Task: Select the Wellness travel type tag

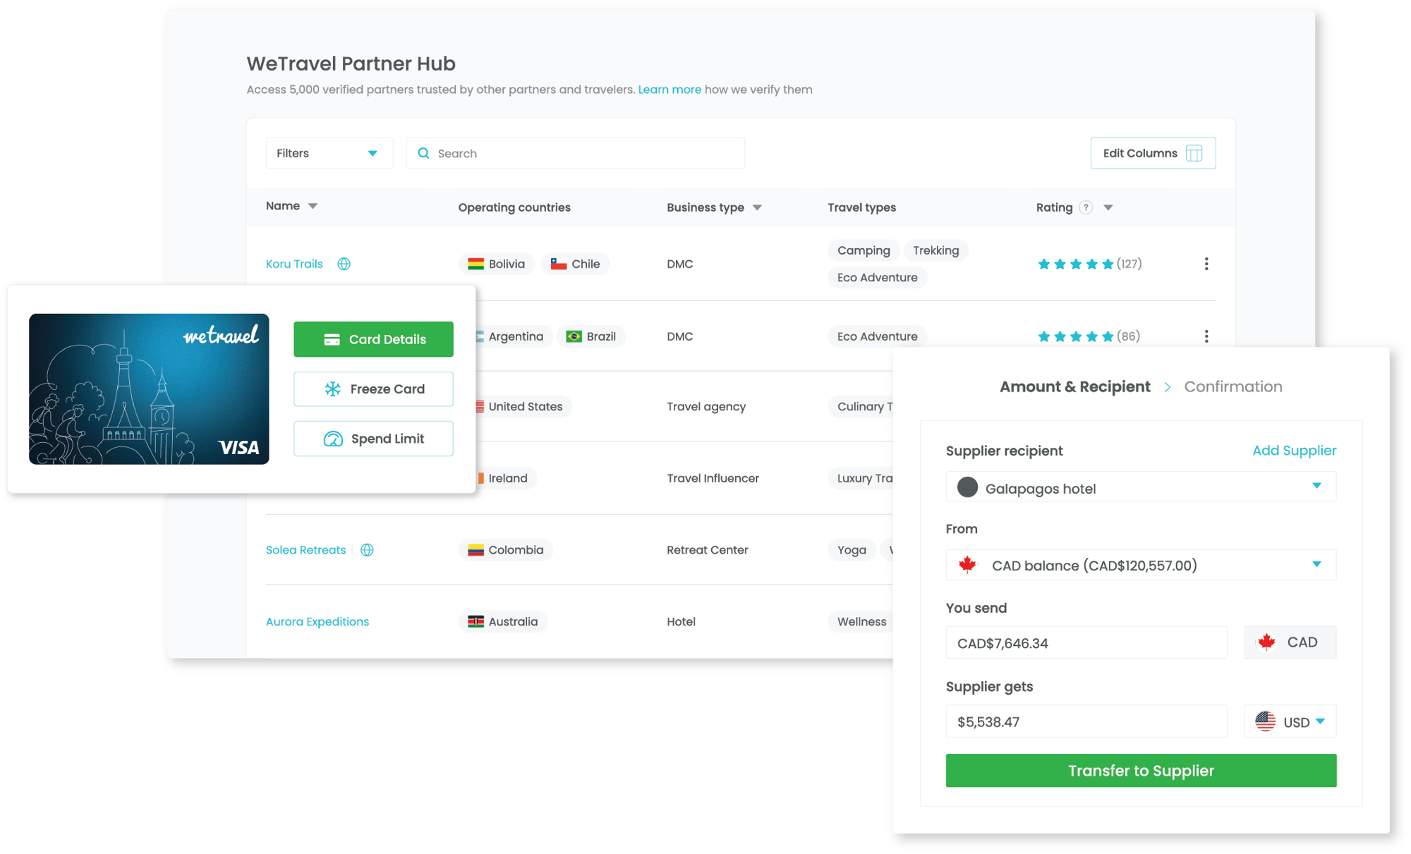Action: (x=861, y=621)
